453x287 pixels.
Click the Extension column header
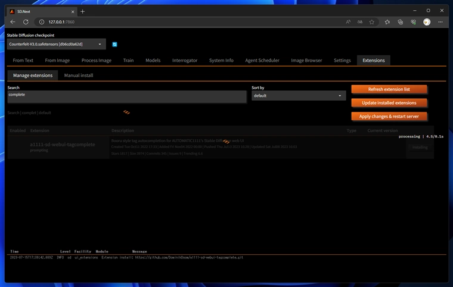(x=39, y=130)
